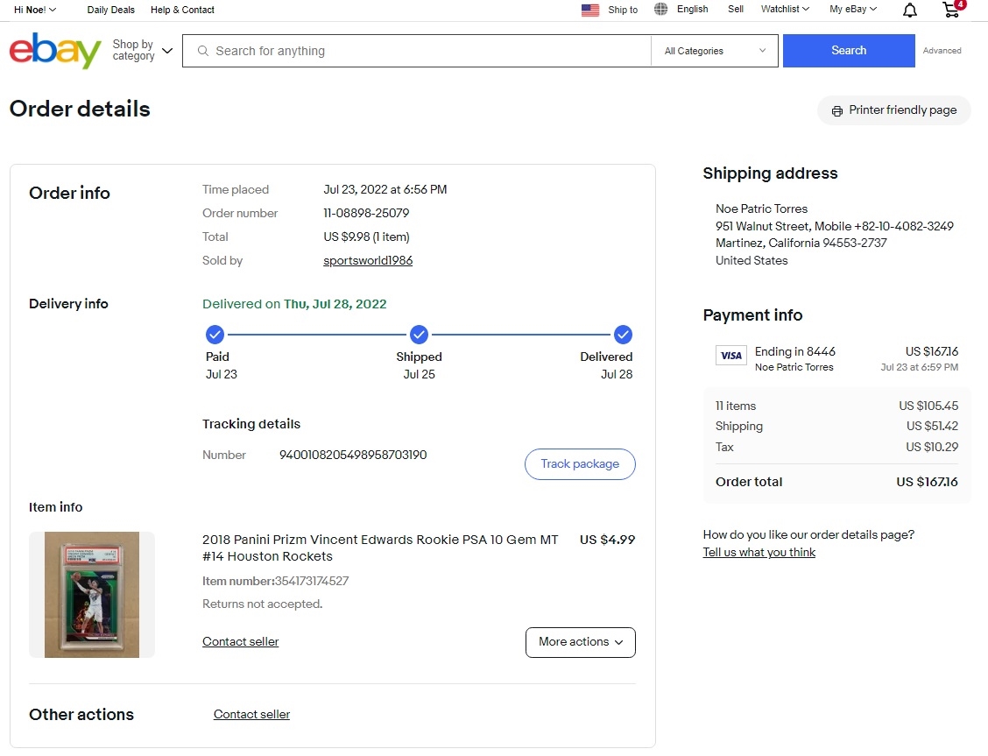This screenshot has width=988, height=756.
Task: Click the Delivered step checkmark
Action: 623,335
